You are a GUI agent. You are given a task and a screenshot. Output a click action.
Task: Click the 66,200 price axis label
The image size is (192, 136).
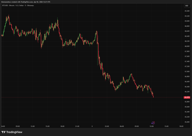[x=187, y=91]
